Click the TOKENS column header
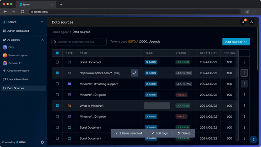The height and width of the screenshot is (147, 261). tap(229, 53)
